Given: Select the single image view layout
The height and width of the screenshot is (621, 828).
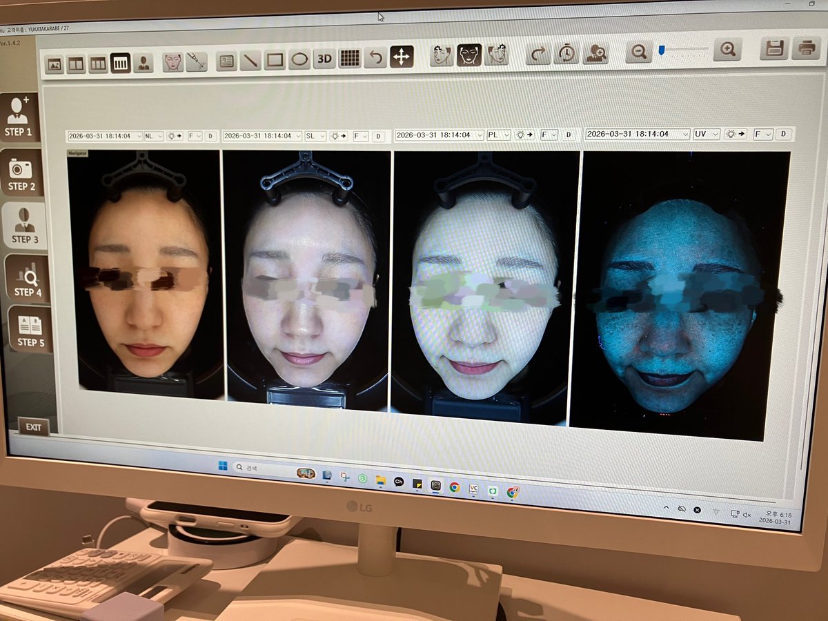Looking at the screenshot, I should 55,64.
